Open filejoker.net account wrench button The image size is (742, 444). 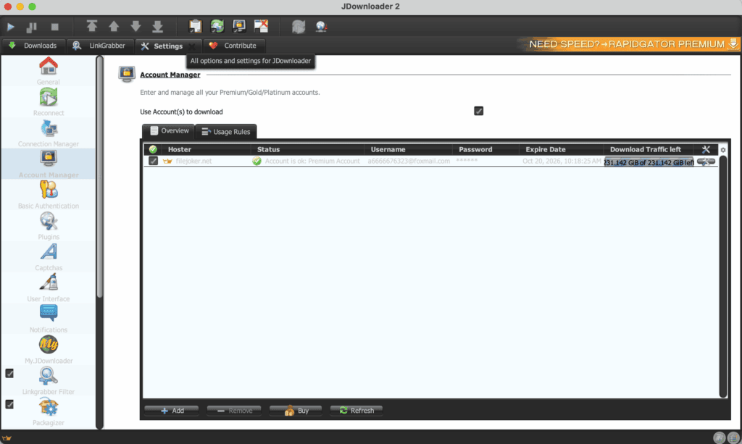pyautogui.click(x=706, y=162)
